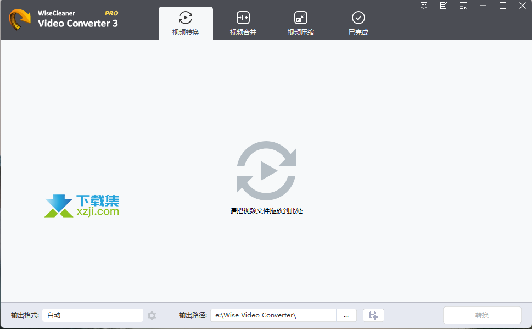Open the edit note icon in title bar
Image resolution: width=532 pixels, height=329 pixels.
point(444,5)
